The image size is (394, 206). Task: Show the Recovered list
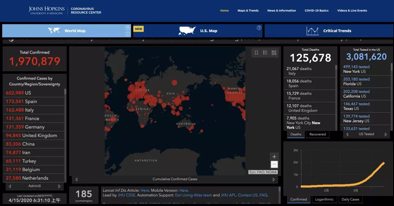pyautogui.click(x=317, y=134)
